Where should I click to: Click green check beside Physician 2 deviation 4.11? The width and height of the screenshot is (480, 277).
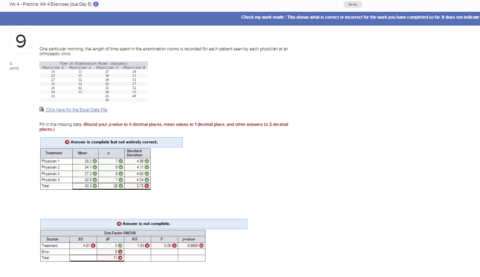point(147,167)
